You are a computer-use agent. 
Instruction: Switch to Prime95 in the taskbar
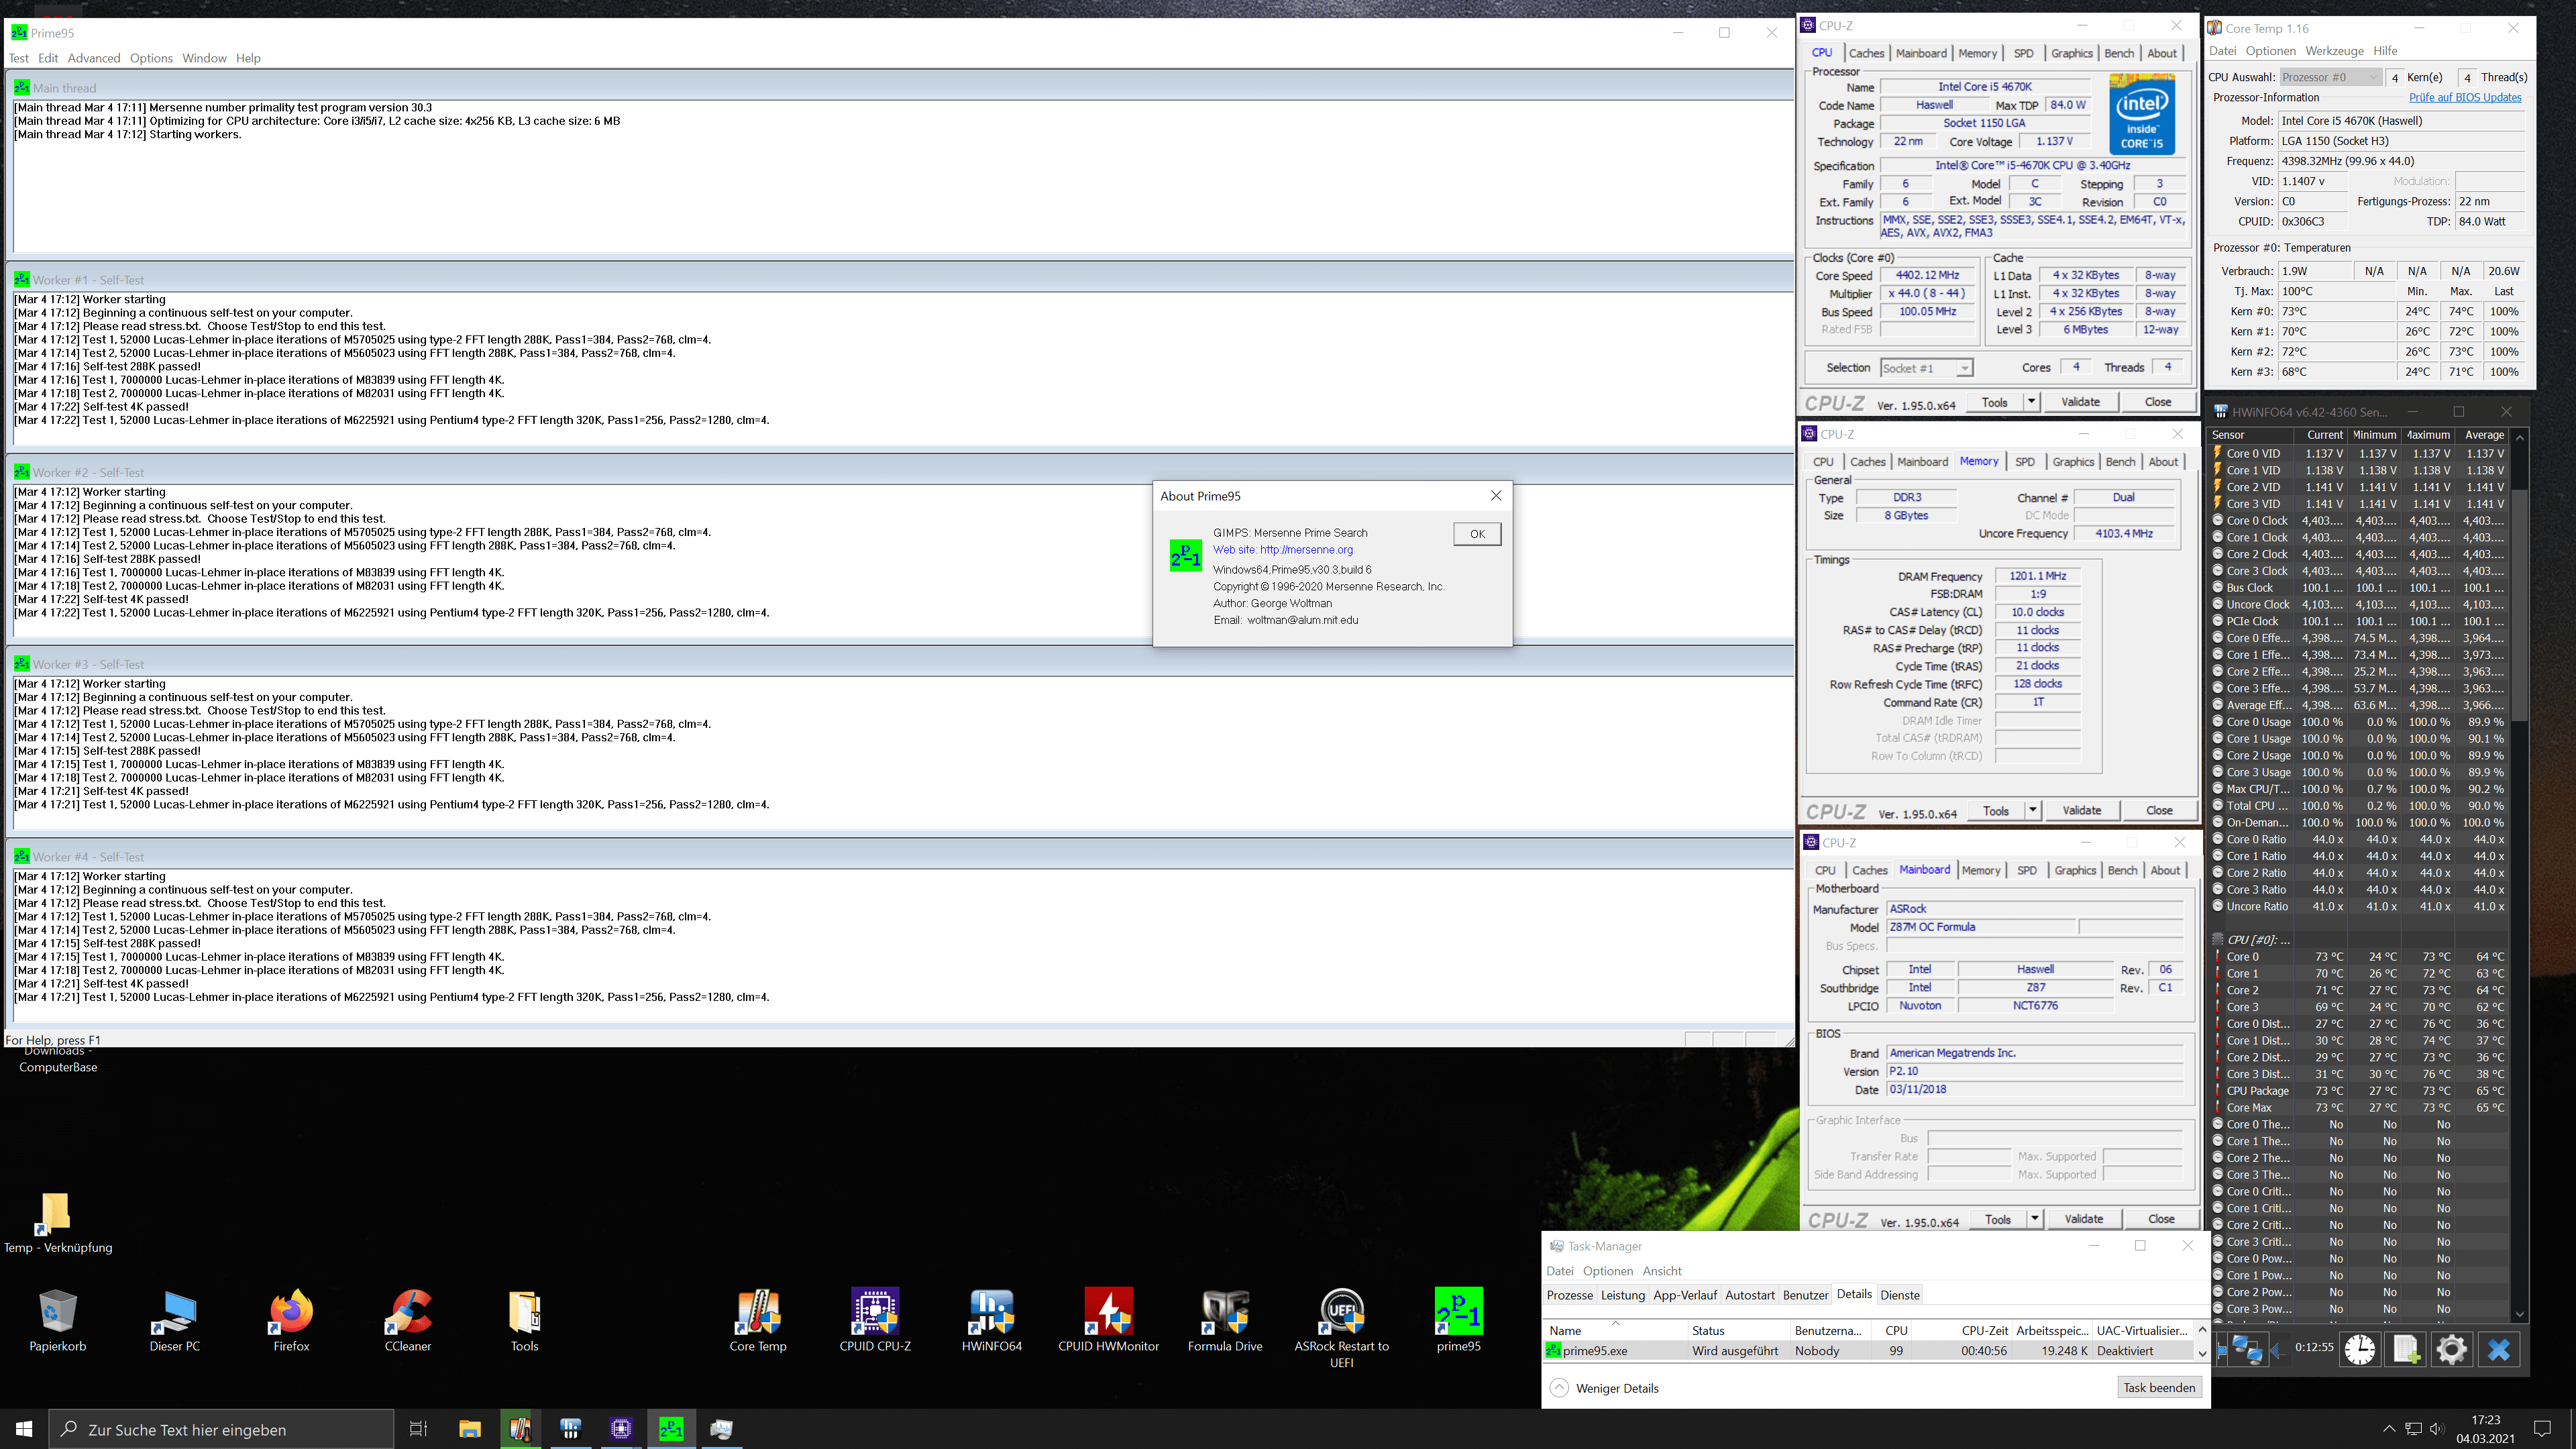(671, 1429)
